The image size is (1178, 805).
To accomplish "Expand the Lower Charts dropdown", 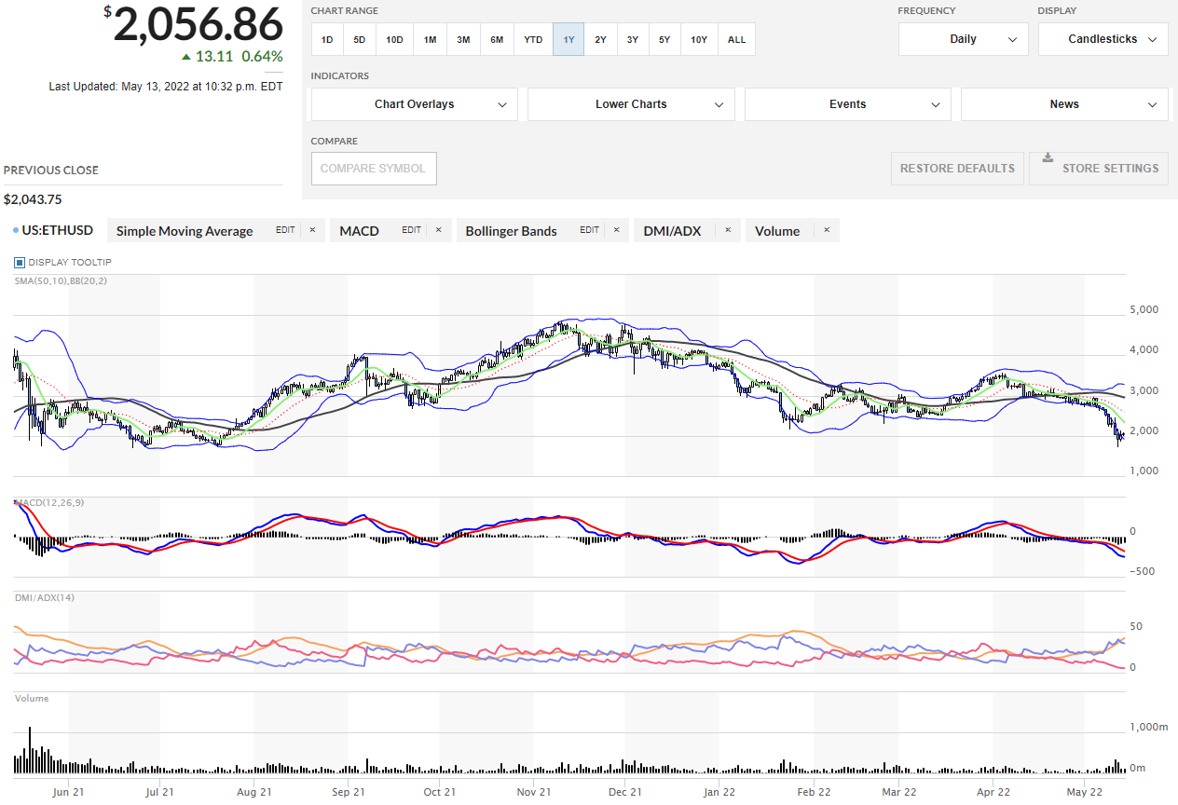I will click(631, 104).
